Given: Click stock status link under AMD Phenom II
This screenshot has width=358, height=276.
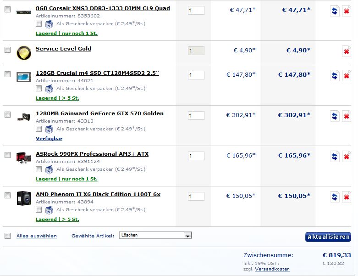Looking at the screenshot, I should click(x=58, y=220).
